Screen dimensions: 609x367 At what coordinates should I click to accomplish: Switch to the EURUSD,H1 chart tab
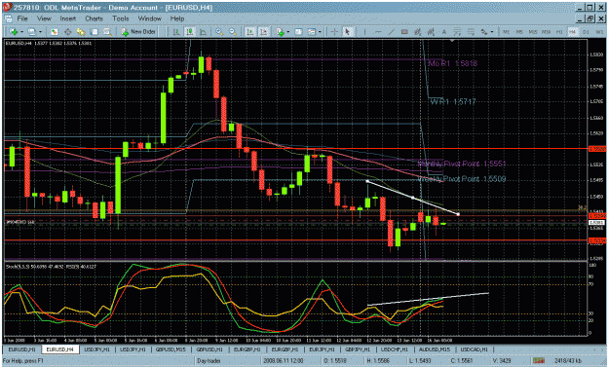coord(21,349)
